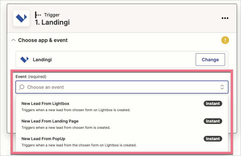Click the Event (required) field label
241x156 pixels.
click(31, 77)
